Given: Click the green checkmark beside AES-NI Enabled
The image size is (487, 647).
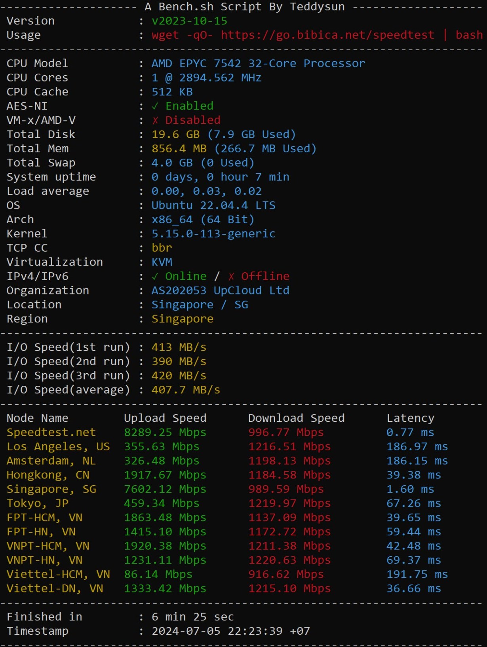Looking at the screenshot, I should point(155,106).
